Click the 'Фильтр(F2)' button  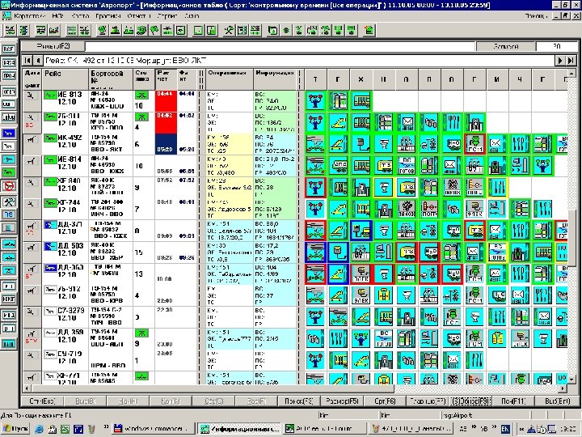point(53,46)
